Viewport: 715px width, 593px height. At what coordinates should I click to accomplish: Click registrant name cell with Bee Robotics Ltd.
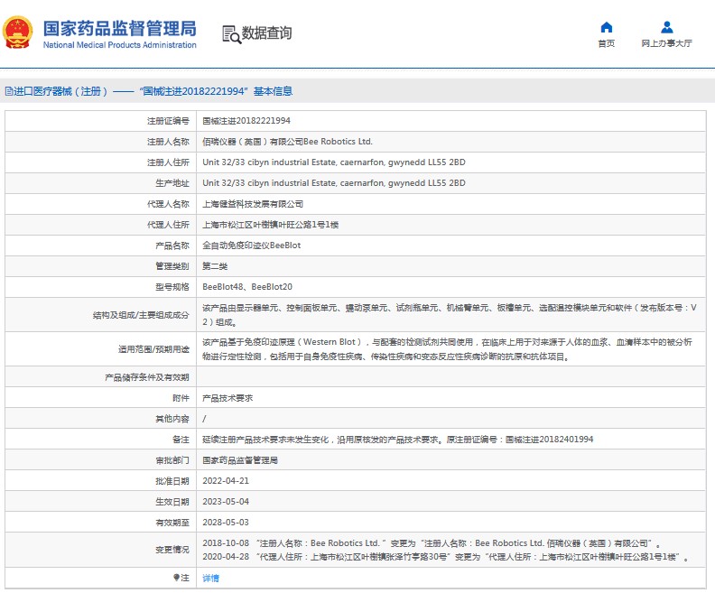pos(287,142)
